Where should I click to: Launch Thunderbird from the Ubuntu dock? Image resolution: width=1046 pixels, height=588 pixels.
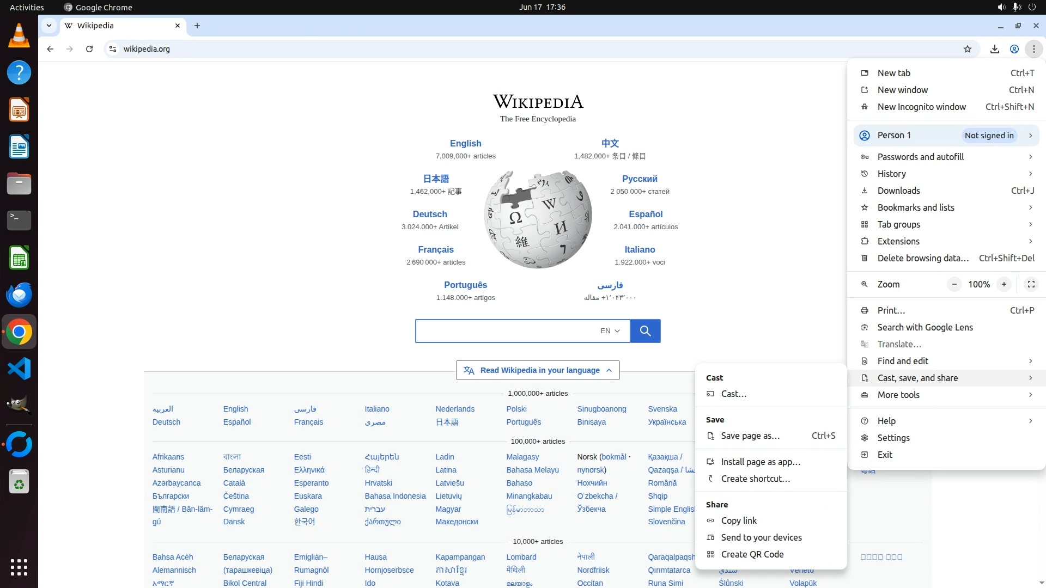tap(19, 295)
